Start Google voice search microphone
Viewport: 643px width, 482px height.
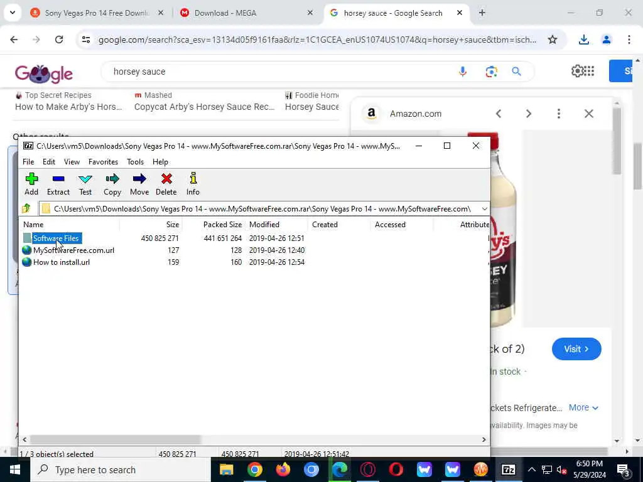point(463,72)
